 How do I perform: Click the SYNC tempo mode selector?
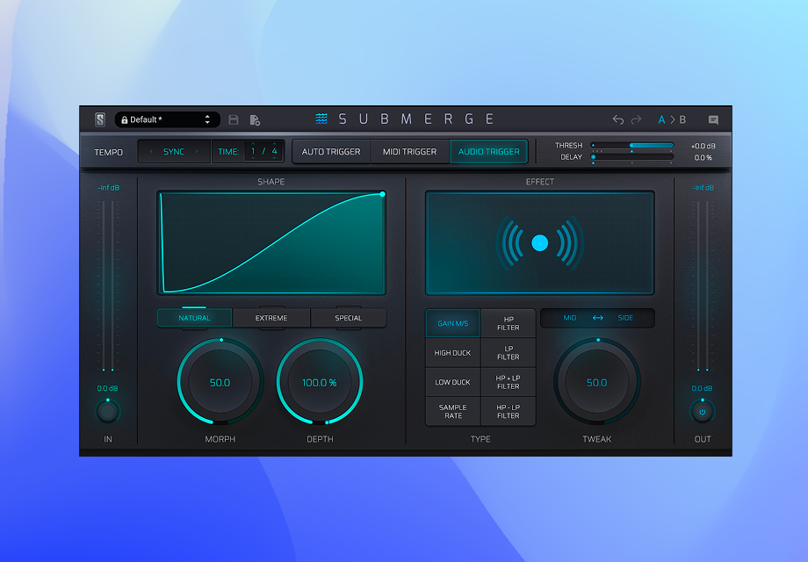click(x=174, y=152)
